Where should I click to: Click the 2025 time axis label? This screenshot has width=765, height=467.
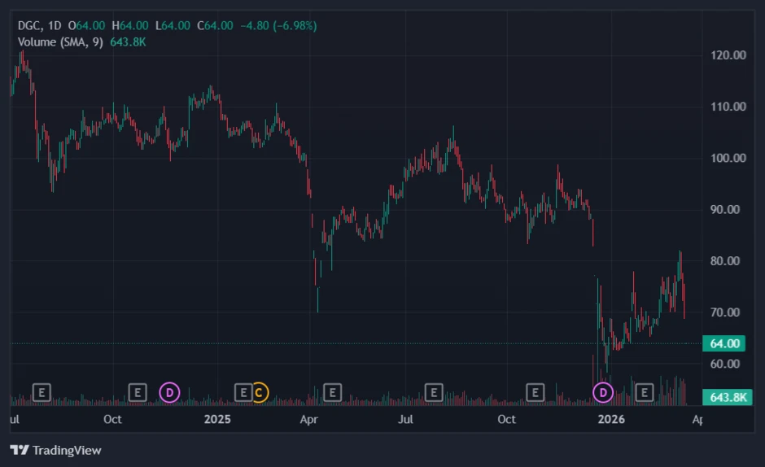point(217,419)
